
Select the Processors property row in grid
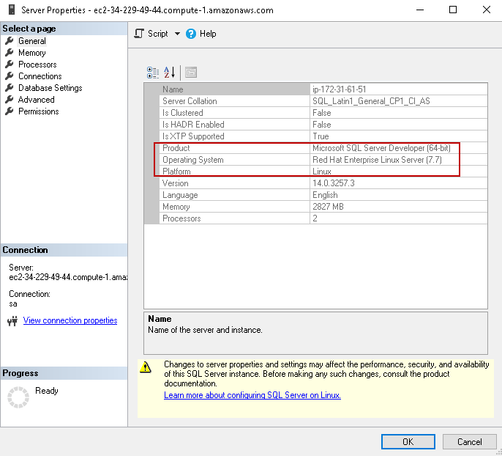pyautogui.click(x=323, y=218)
